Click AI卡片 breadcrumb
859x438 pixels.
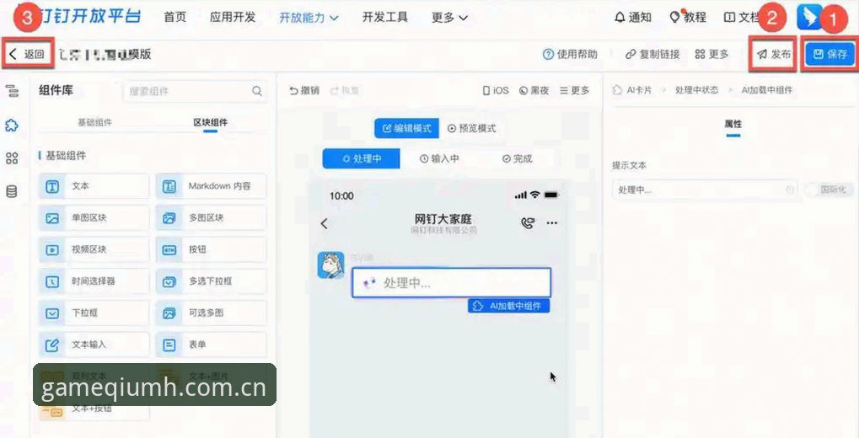click(633, 90)
